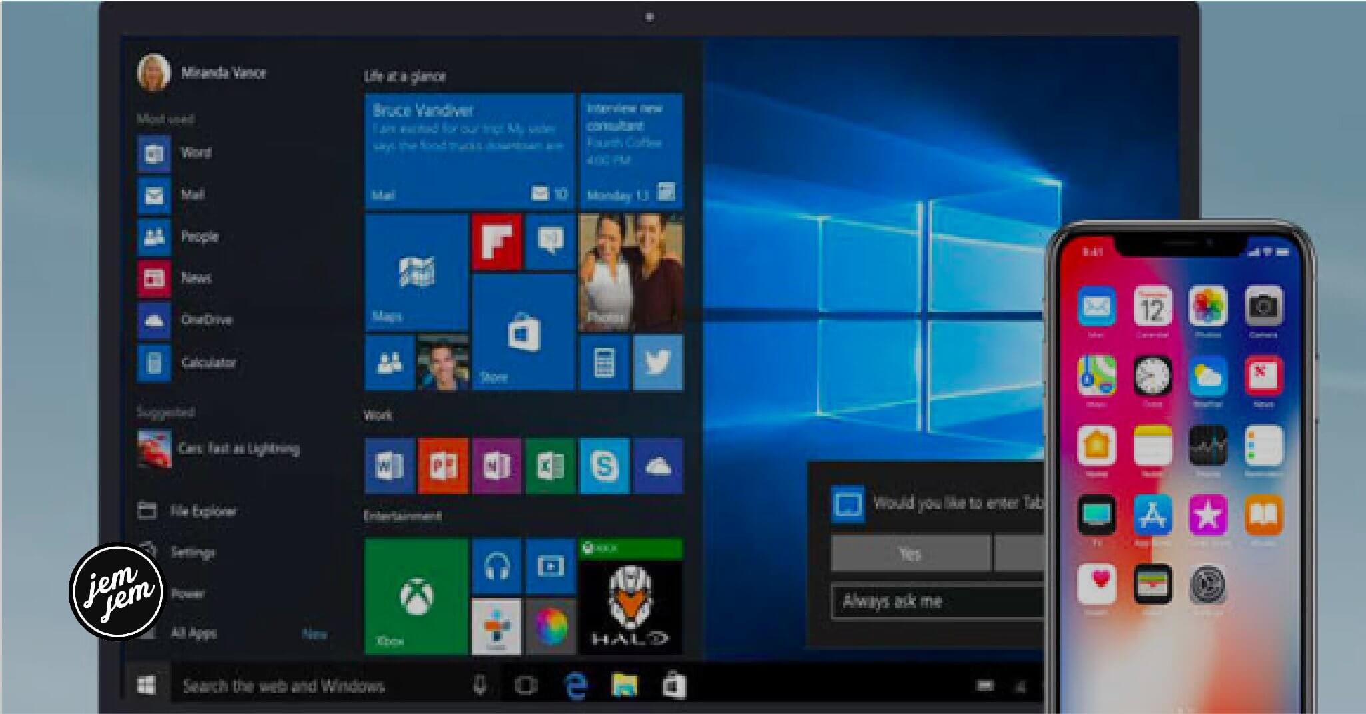This screenshot has height=714, width=1366.
Task: Launch the Flipboard tile
Action: (496, 242)
